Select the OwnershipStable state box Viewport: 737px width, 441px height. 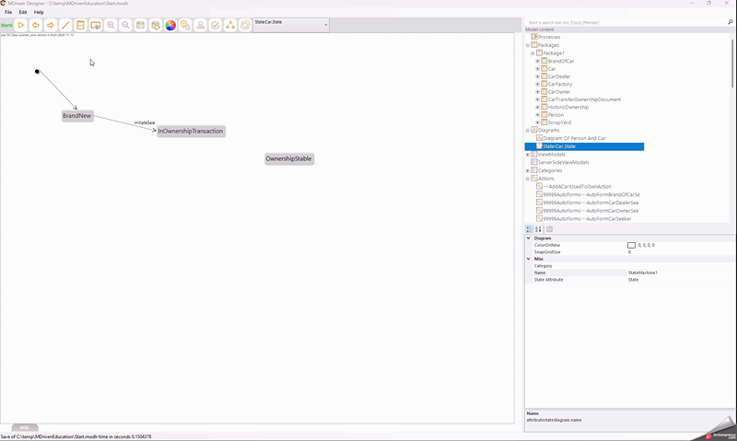click(288, 158)
